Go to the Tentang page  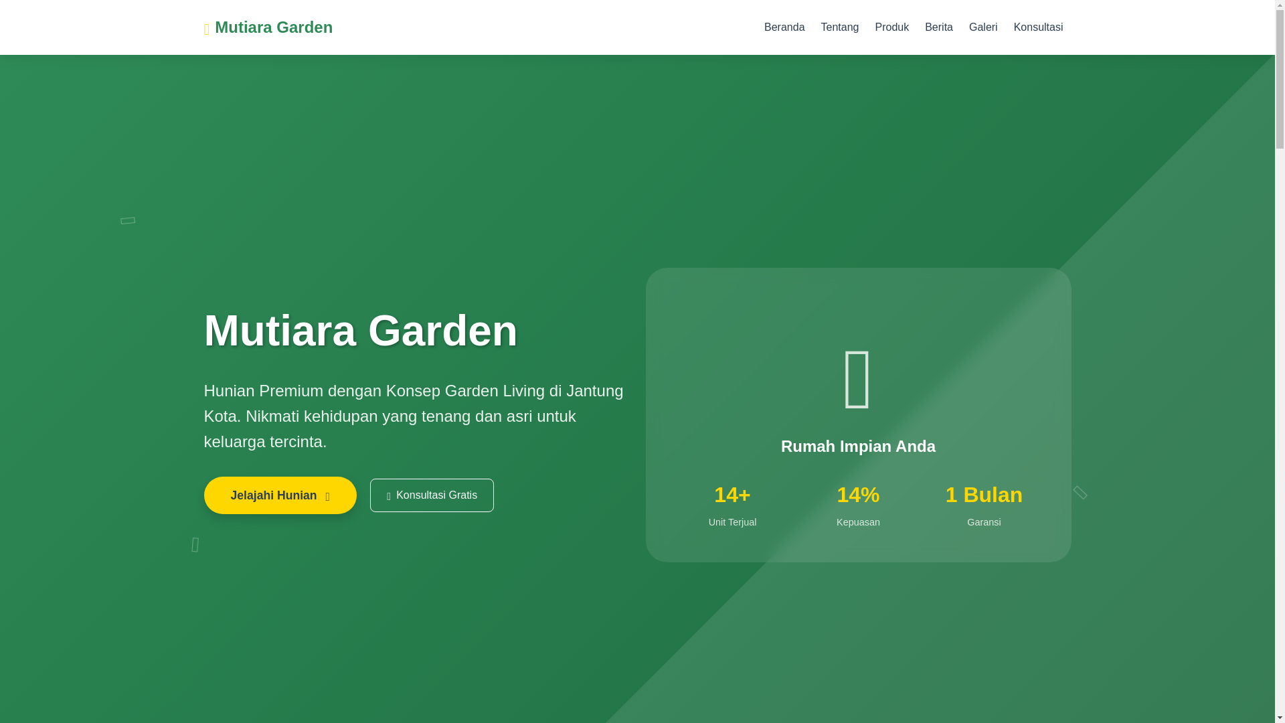[839, 27]
